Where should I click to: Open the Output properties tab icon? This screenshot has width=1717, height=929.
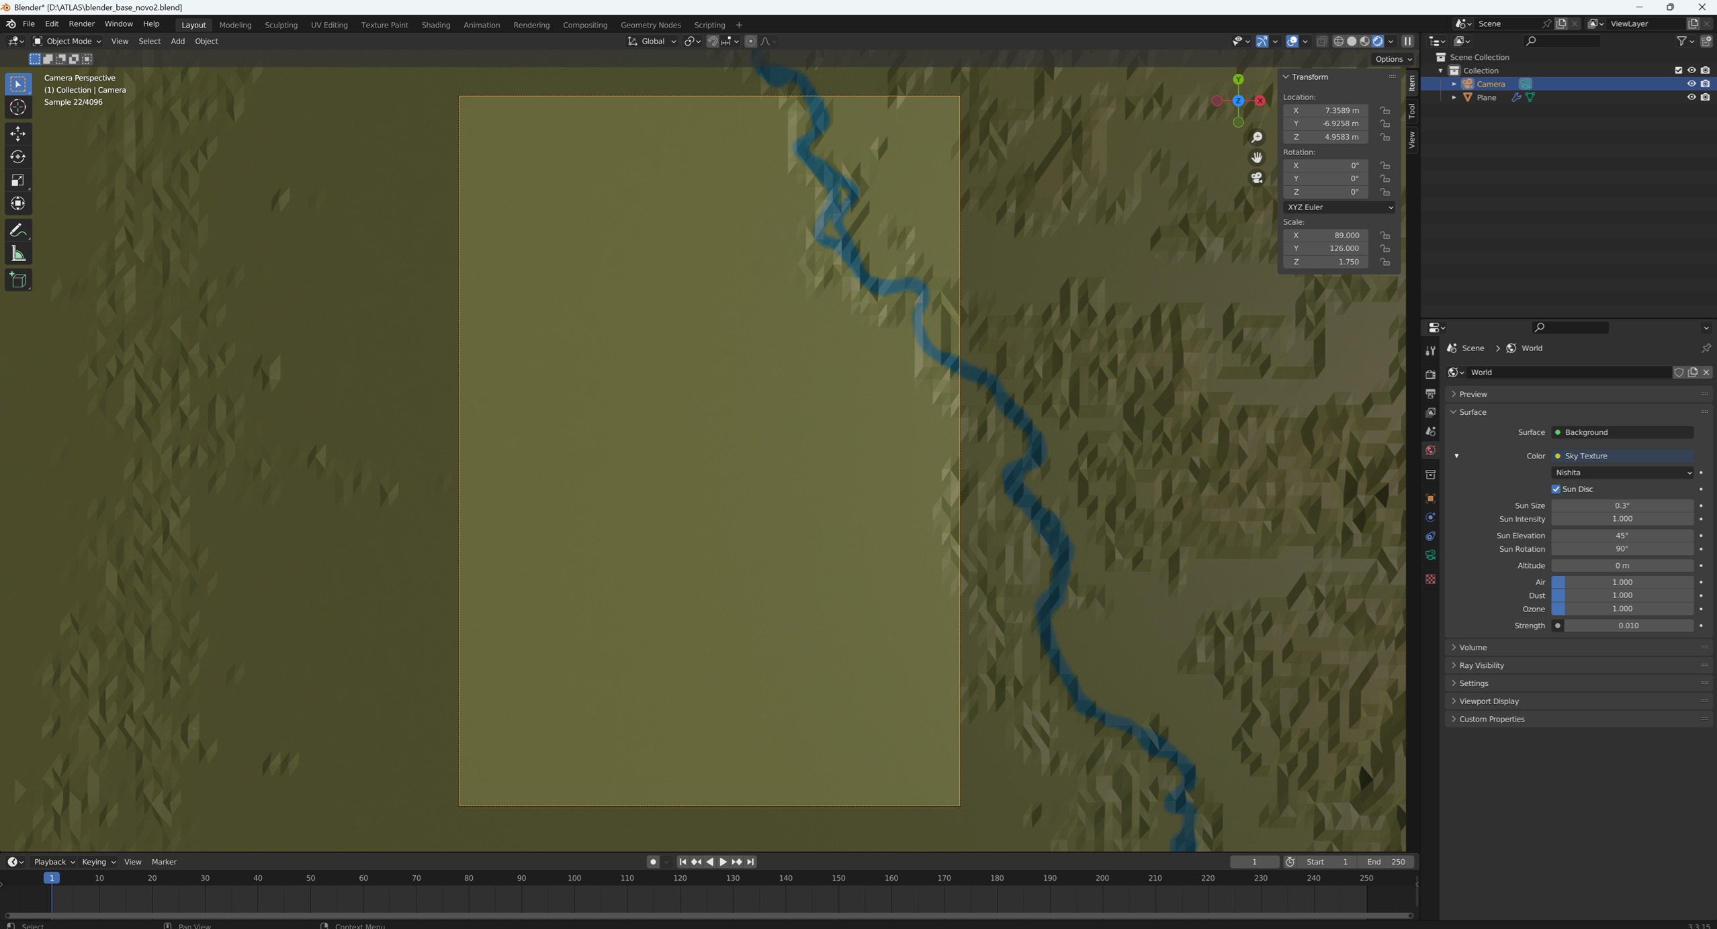(1430, 393)
